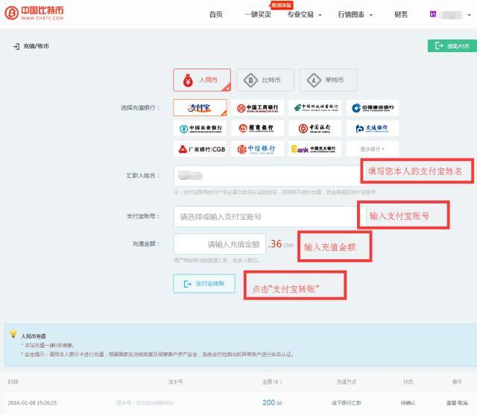Choose 交通银行 as recharge bank
This screenshot has width=477, height=415.
coord(373,128)
